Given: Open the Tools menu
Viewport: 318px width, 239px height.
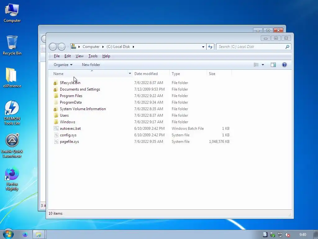Looking at the screenshot, I should 93,56.
